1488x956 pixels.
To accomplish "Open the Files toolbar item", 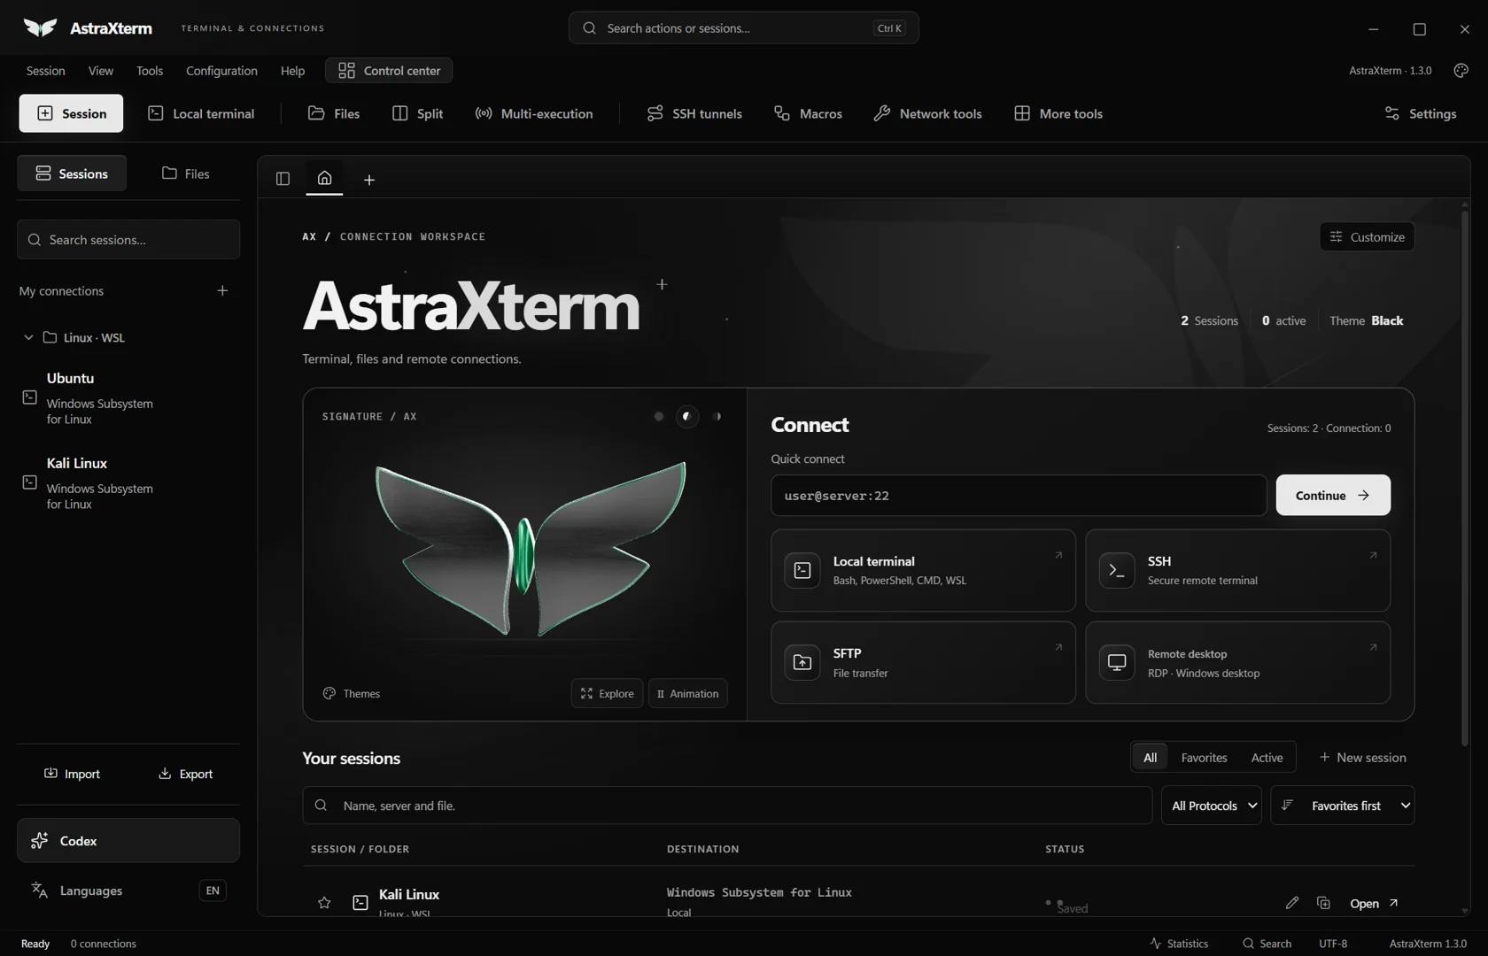I will coord(334,113).
